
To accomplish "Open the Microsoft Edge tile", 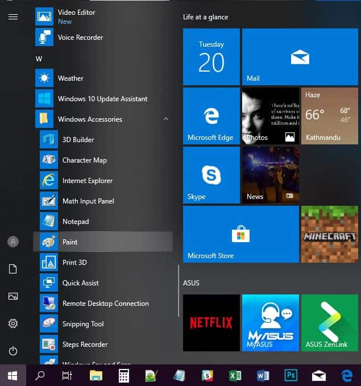I will coord(211,116).
